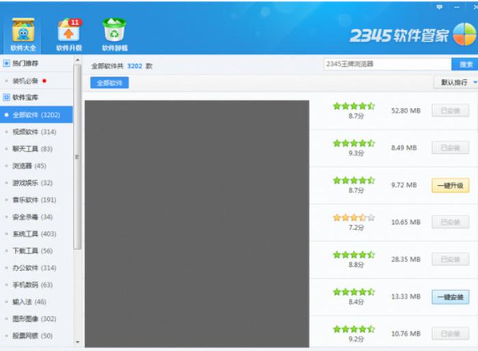478x351 pixels.
Task: Click the 13.33 MB size text
Action: (x=406, y=297)
